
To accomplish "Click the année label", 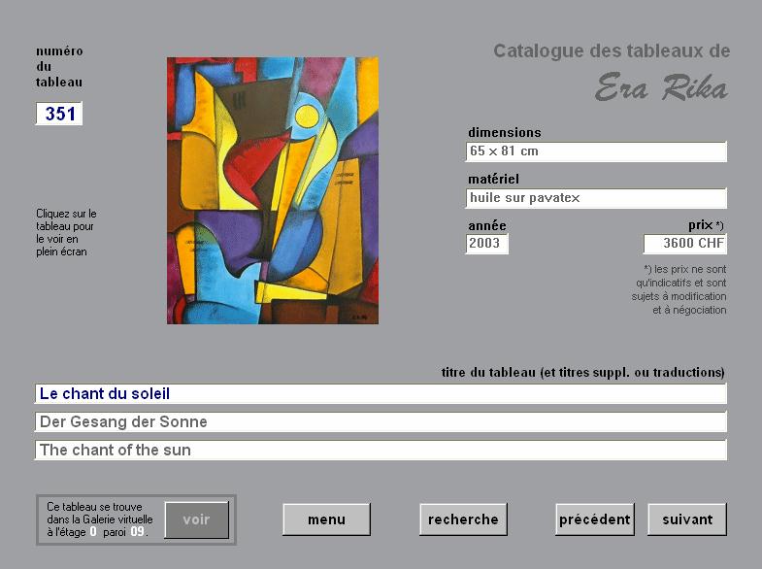I will click(487, 226).
